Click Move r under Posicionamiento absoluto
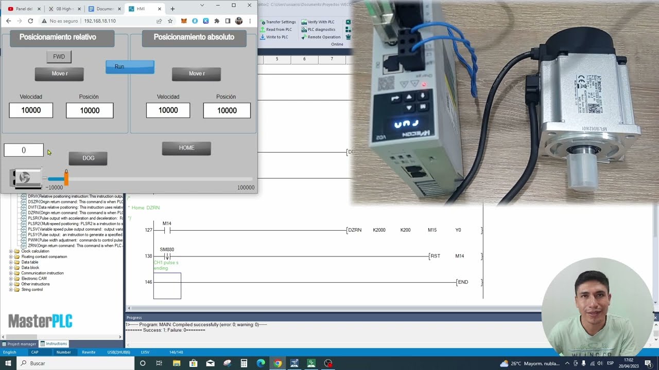 point(196,74)
